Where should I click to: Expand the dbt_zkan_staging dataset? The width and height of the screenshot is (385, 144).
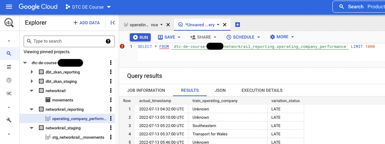[x=32, y=81]
